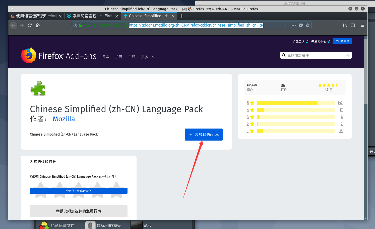Close the 使用语言包改变Firefox tab
This screenshot has width=375, height=229.
pyautogui.click(x=60, y=16)
